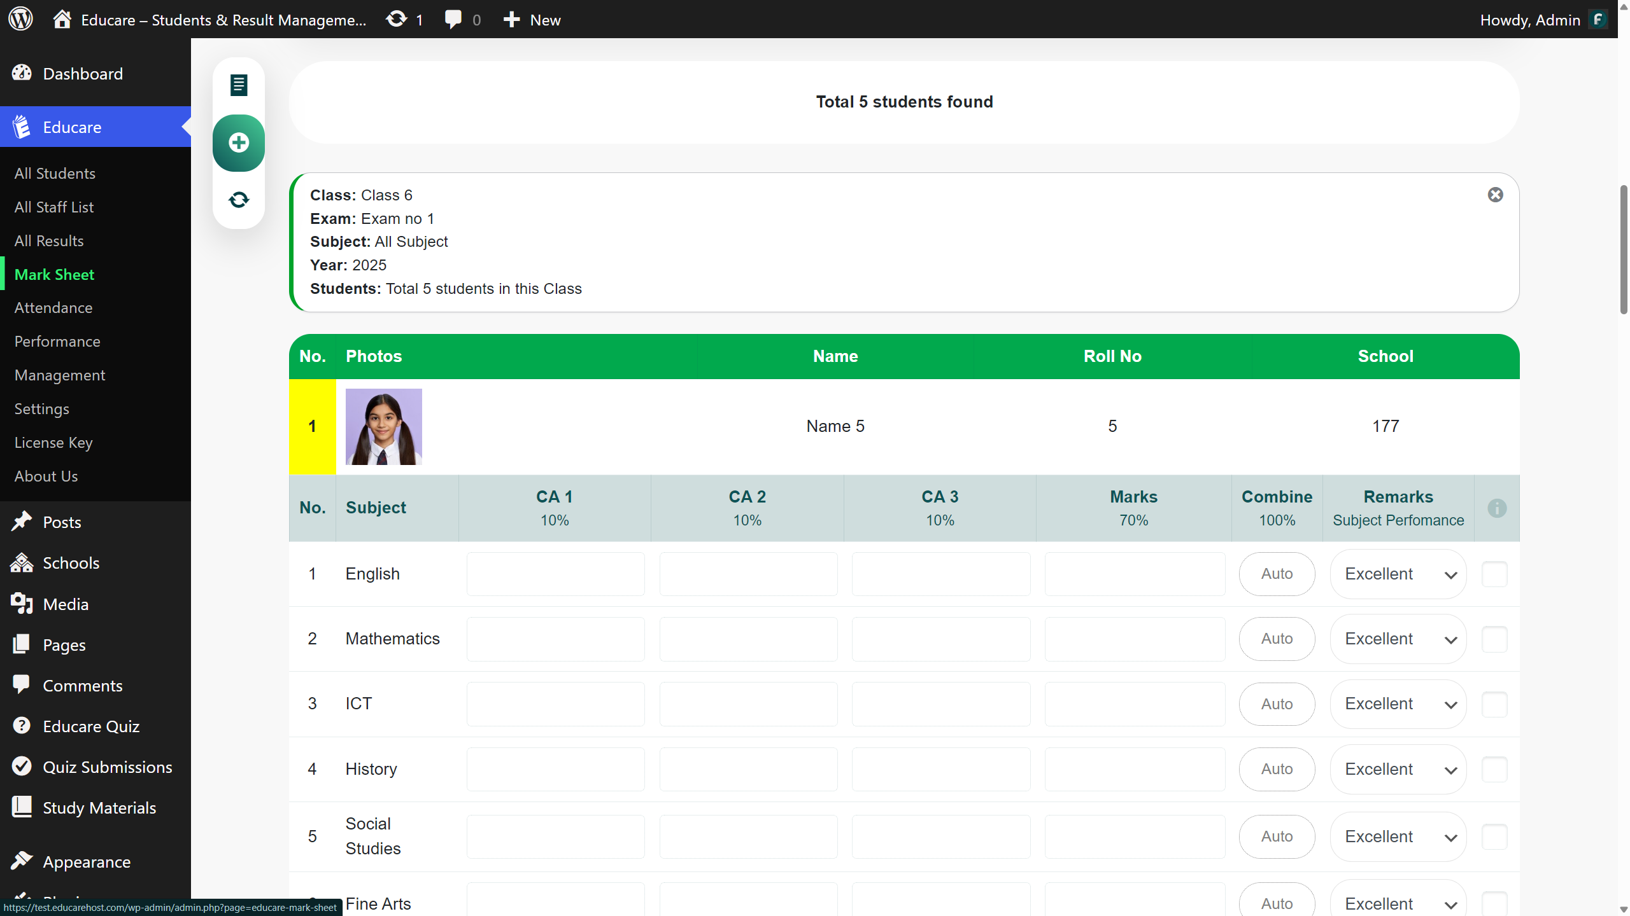Click Auto combine button for ICT
Viewport: 1630px width, 916px height.
1277,704
